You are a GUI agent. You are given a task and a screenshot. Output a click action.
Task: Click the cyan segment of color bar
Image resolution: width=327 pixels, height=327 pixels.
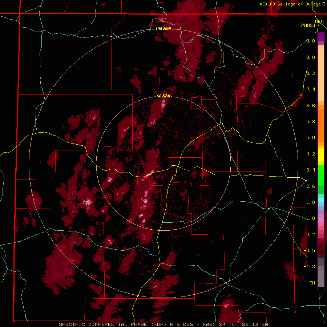coord(321,200)
